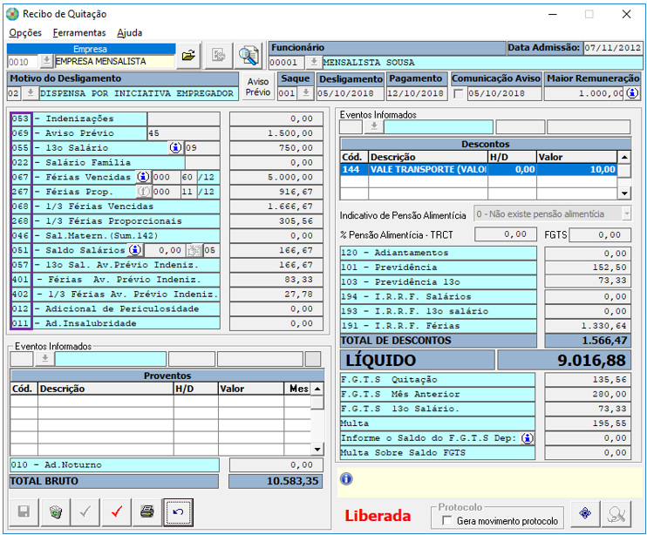
Task: Open Descontos Eventos Informados lookup arrow
Action: [374, 126]
